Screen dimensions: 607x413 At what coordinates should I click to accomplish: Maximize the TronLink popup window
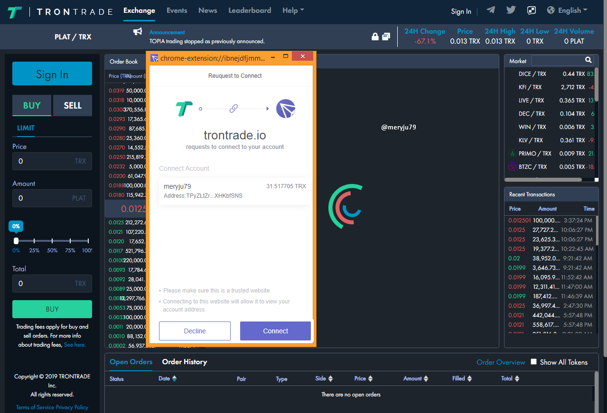[286, 56]
